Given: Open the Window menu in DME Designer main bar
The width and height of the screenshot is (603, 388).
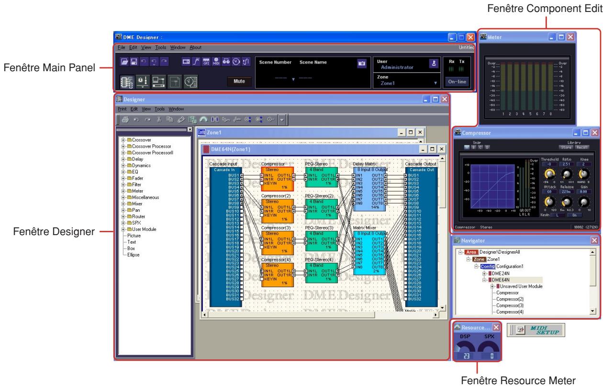Looking at the screenshot, I should click(x=178, y=47).
